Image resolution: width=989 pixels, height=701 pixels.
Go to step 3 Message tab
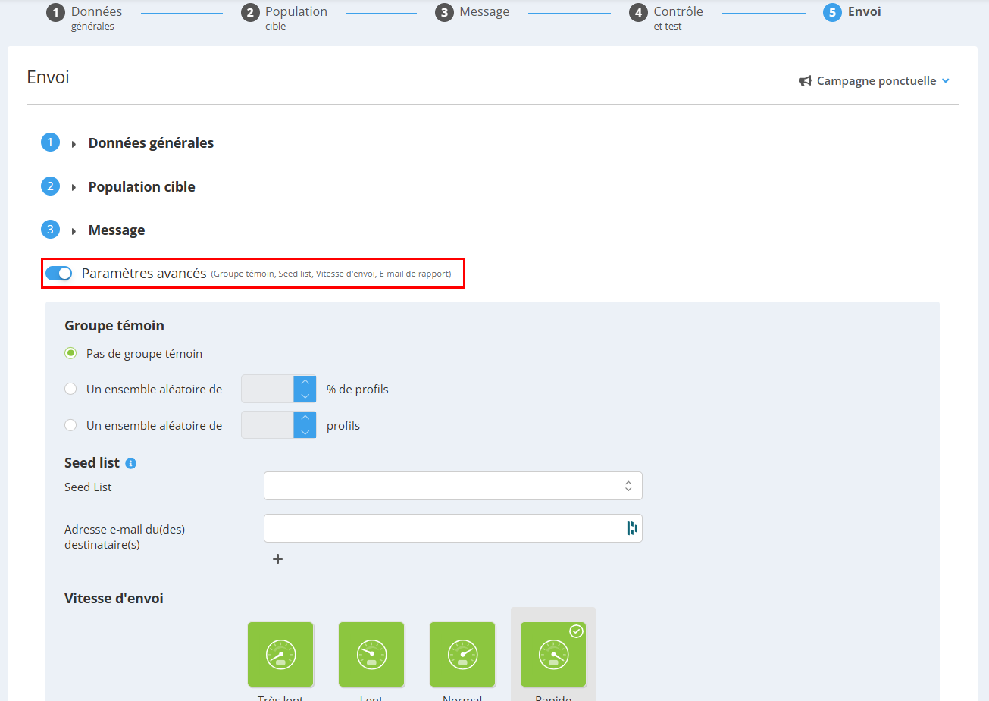pyautogui.click(x=472, y=12)
